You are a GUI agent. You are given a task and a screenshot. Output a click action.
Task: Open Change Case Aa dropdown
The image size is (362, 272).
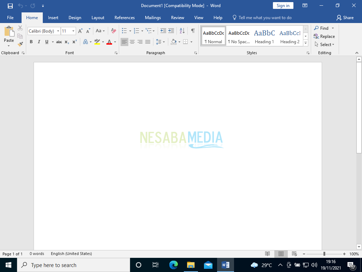100,31
